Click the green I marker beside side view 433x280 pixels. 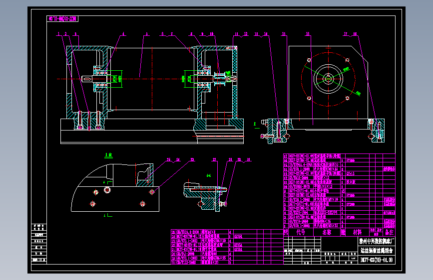point(255,124)
